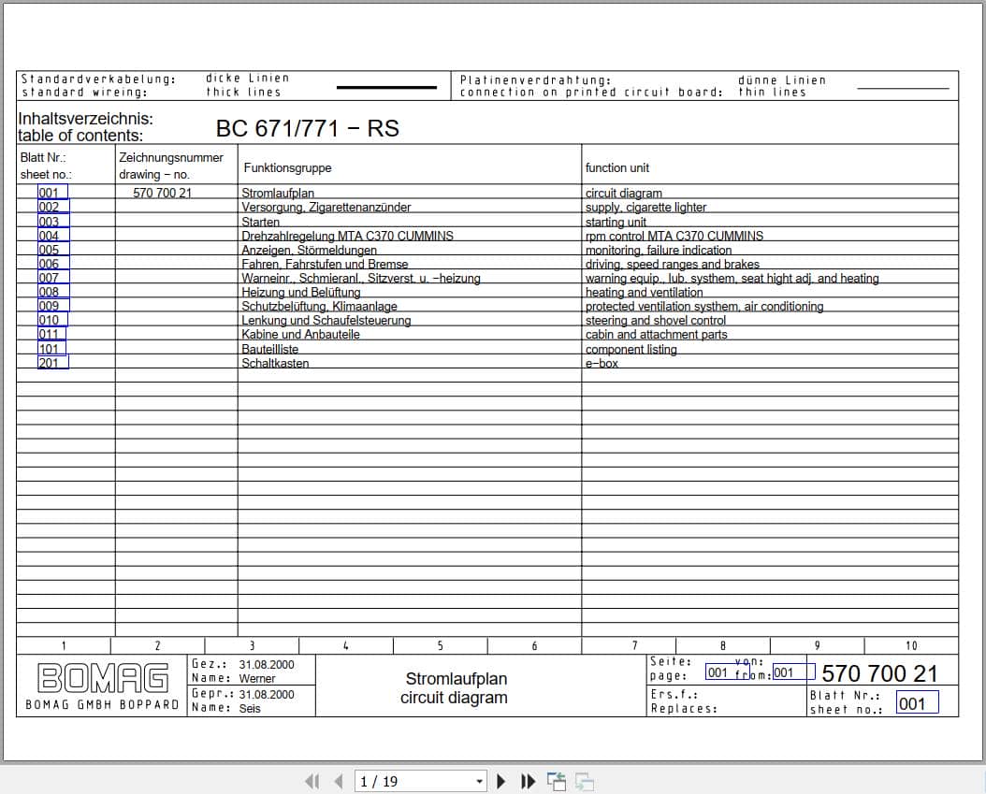Screen dimensions: 986x794
Task: Go to the first page
Action: coord(312,782)
